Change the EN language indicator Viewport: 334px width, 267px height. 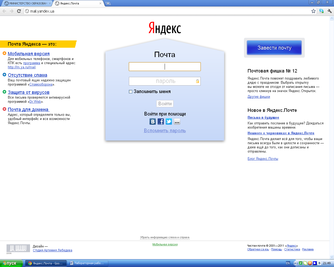288,263
